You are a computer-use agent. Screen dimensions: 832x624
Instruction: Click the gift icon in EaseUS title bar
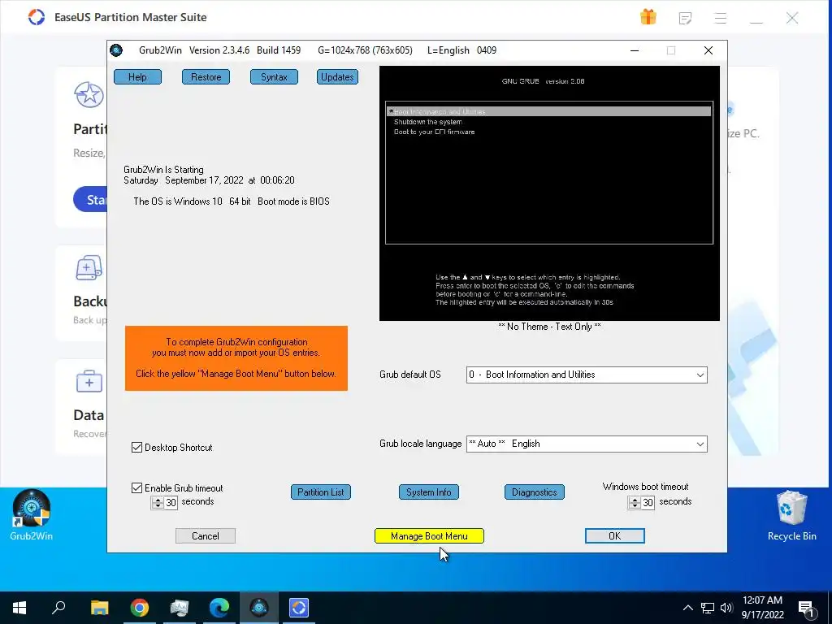648,17
